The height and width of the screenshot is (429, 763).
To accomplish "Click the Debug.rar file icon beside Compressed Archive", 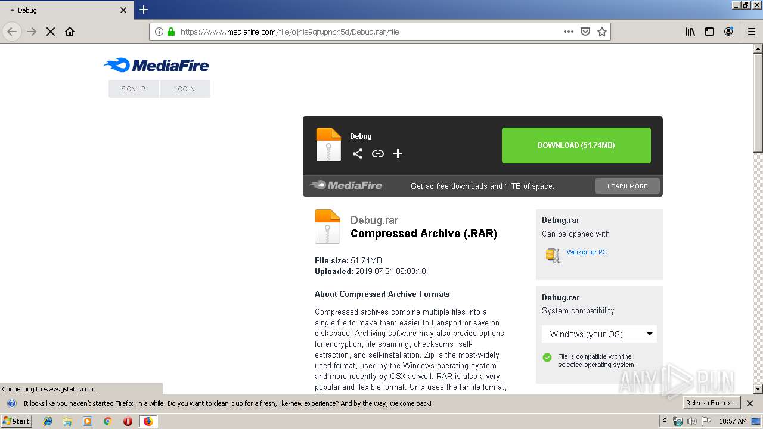I will 327,226.
